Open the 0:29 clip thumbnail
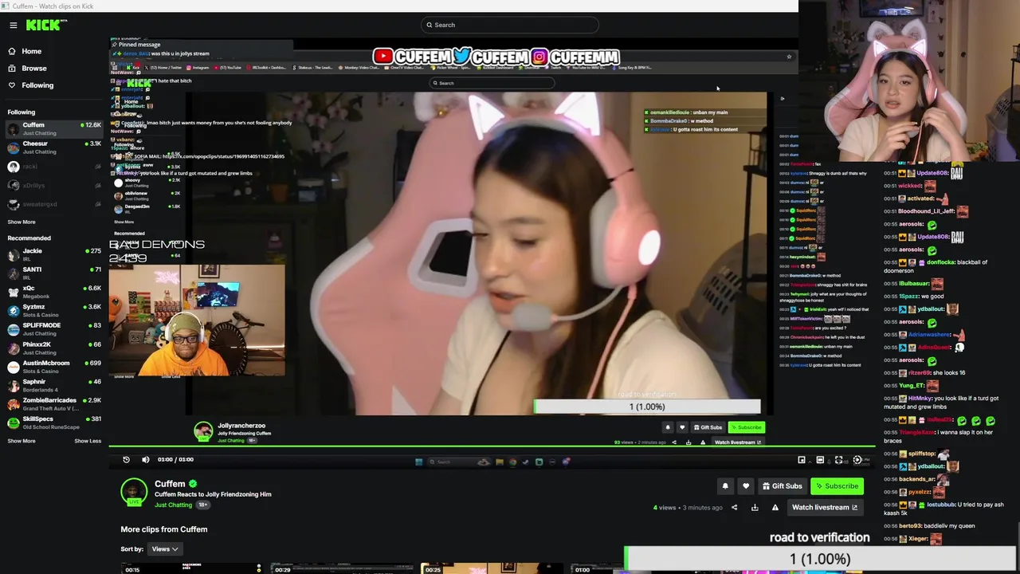Viewport: 1020px width, 574px height. [342, 568]
